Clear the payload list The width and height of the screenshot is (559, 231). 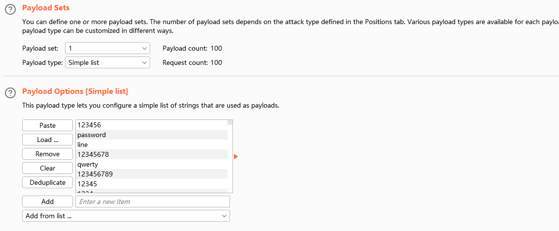(47, 168)
